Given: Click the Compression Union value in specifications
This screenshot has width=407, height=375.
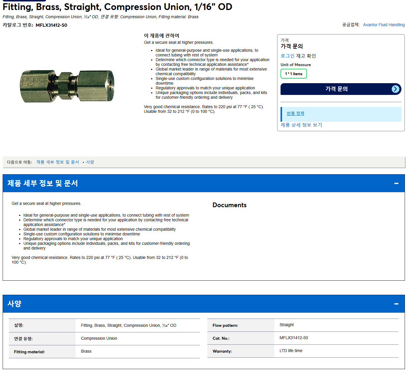Looking at the screenshot, I should click(99, 339).
